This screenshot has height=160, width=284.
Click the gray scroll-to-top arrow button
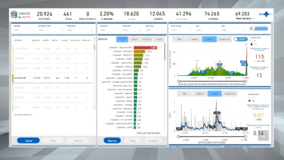pos(263,136)
